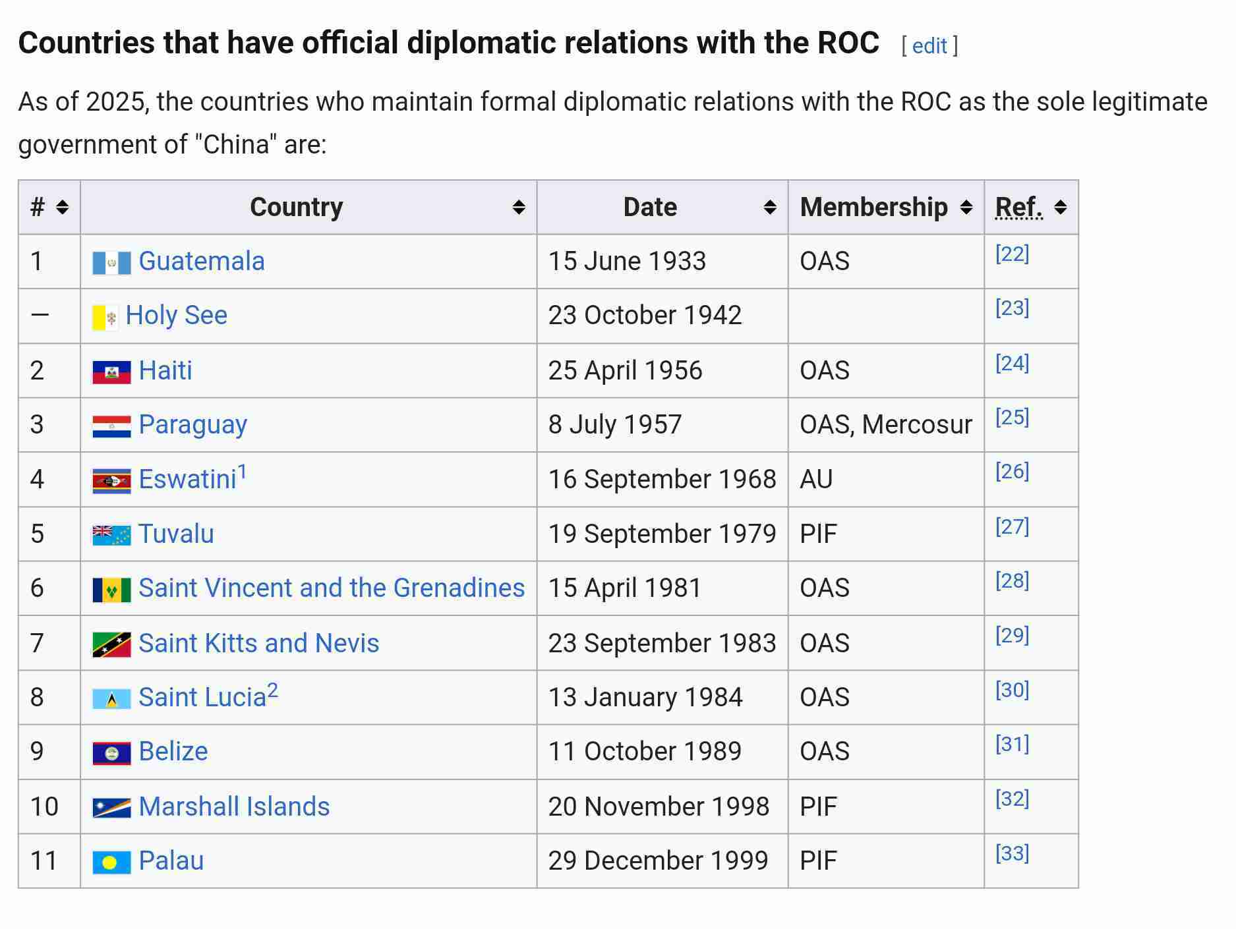Sort table by Date column arrows
Screen dimensions: 1236x929
tap(770, 208)
